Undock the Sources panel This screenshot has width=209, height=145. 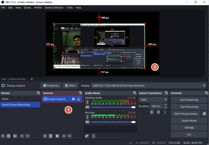(81, 93)
